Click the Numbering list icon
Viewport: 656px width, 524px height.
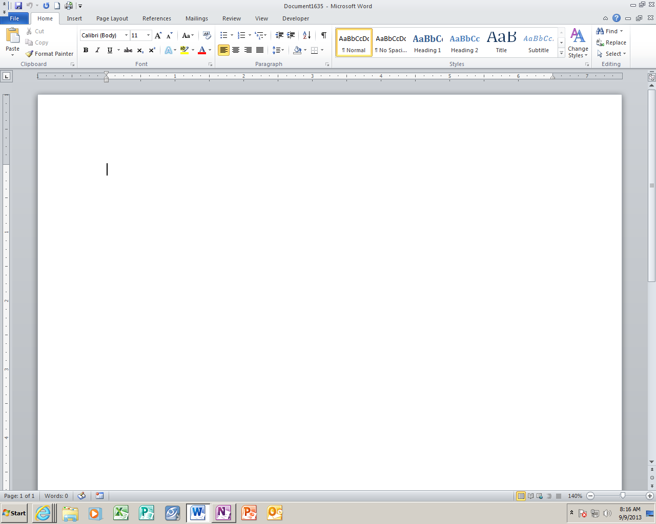click(x=241, y=35)
